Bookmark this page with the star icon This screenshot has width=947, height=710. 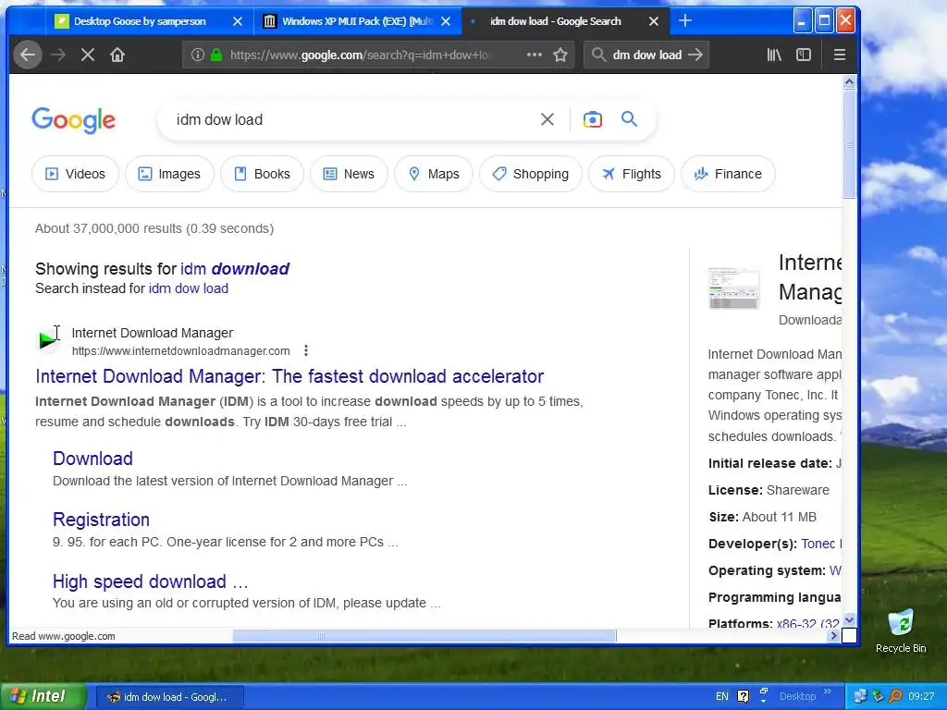[560, 55]
